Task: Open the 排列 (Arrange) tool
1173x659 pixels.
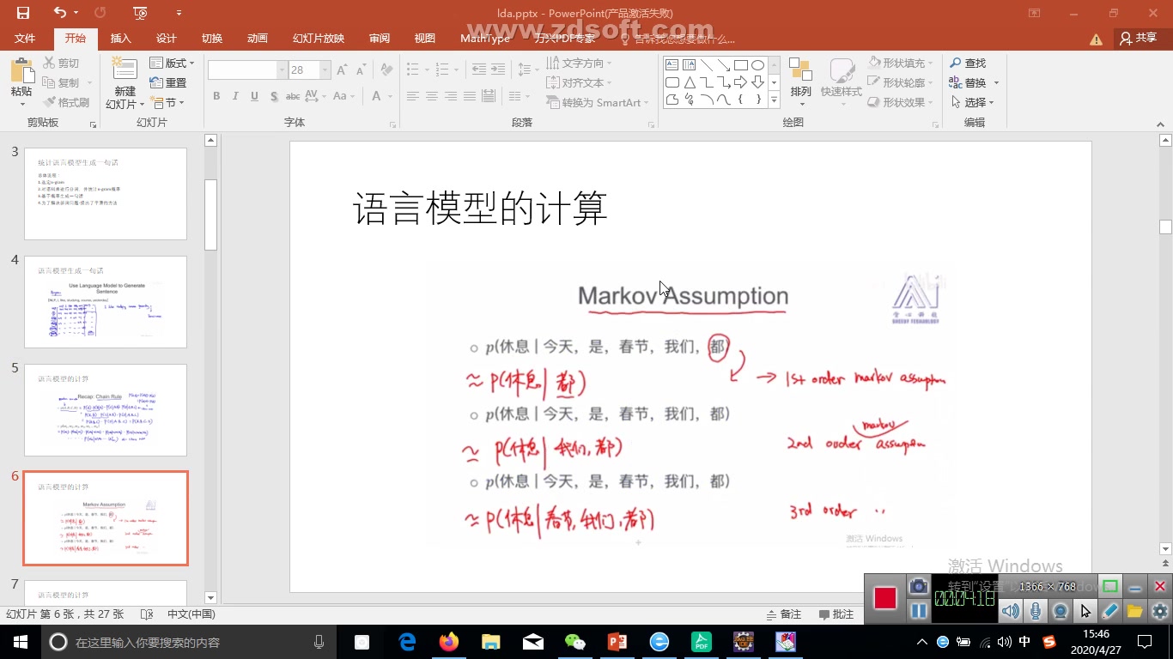Action: tap(800, 82)
